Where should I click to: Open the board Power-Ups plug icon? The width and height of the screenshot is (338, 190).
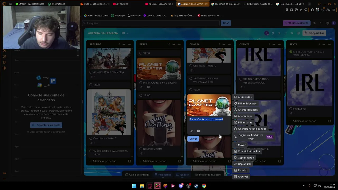pos(273,33)
